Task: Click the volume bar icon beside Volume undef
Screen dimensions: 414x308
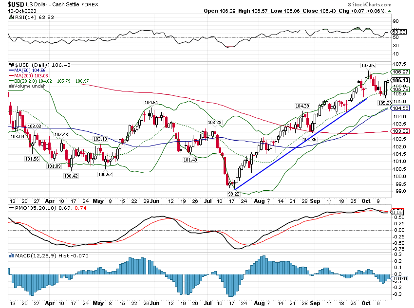Action: tap(12, 86)
